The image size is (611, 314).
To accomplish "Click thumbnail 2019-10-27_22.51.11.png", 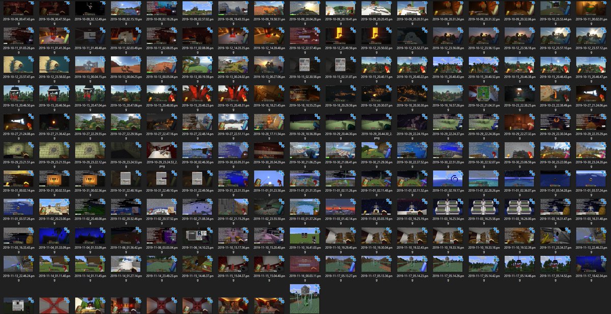I will click(x=233, y=122).
